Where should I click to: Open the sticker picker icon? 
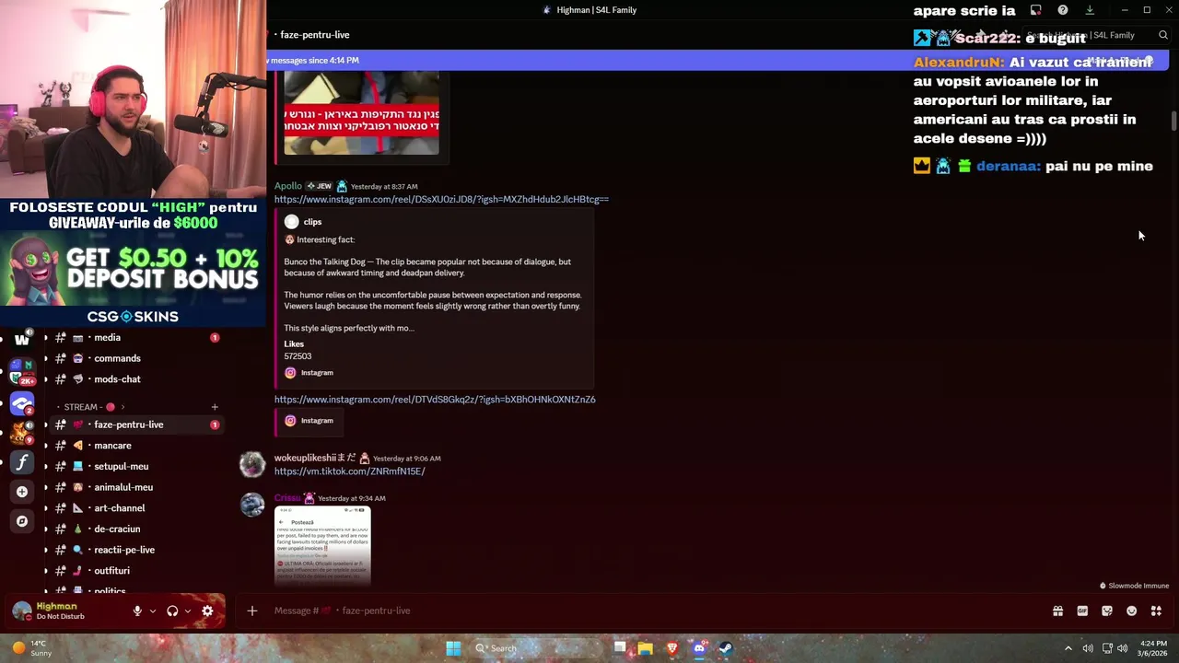pyautogui.click(x=1107, y=611)
